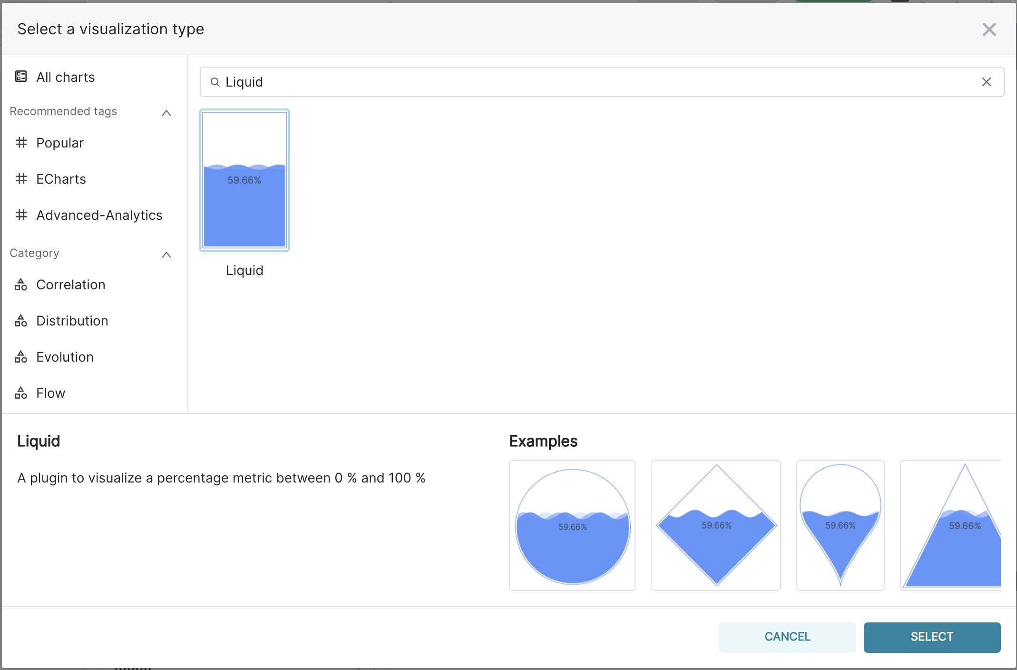Click the shapes icon beside Evolution
1017x670 pixels.
point(21,357)
